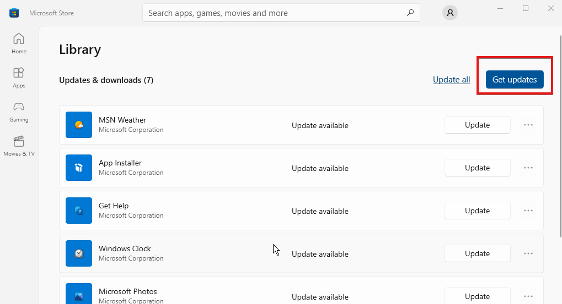
Task: Go to the Apps section
Action: pos(19,78)
